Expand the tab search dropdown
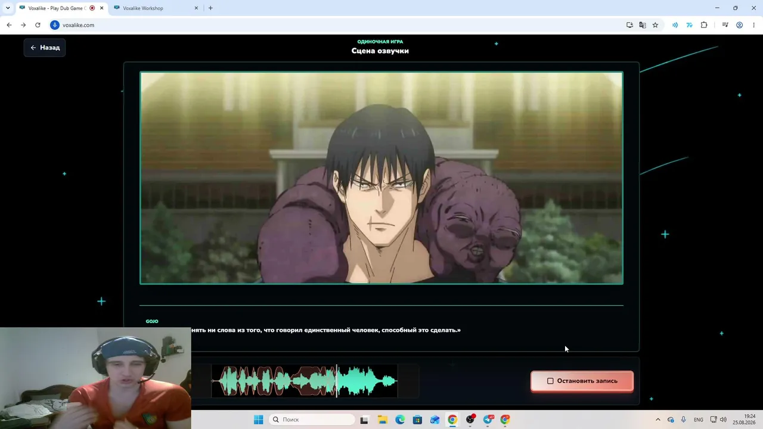Viewport: 763px width, 429px height. click(7, 8)
